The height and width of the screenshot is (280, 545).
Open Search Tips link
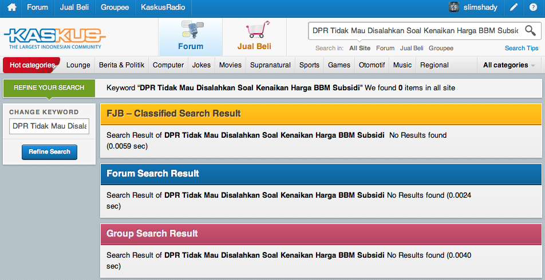coord(522,48)
